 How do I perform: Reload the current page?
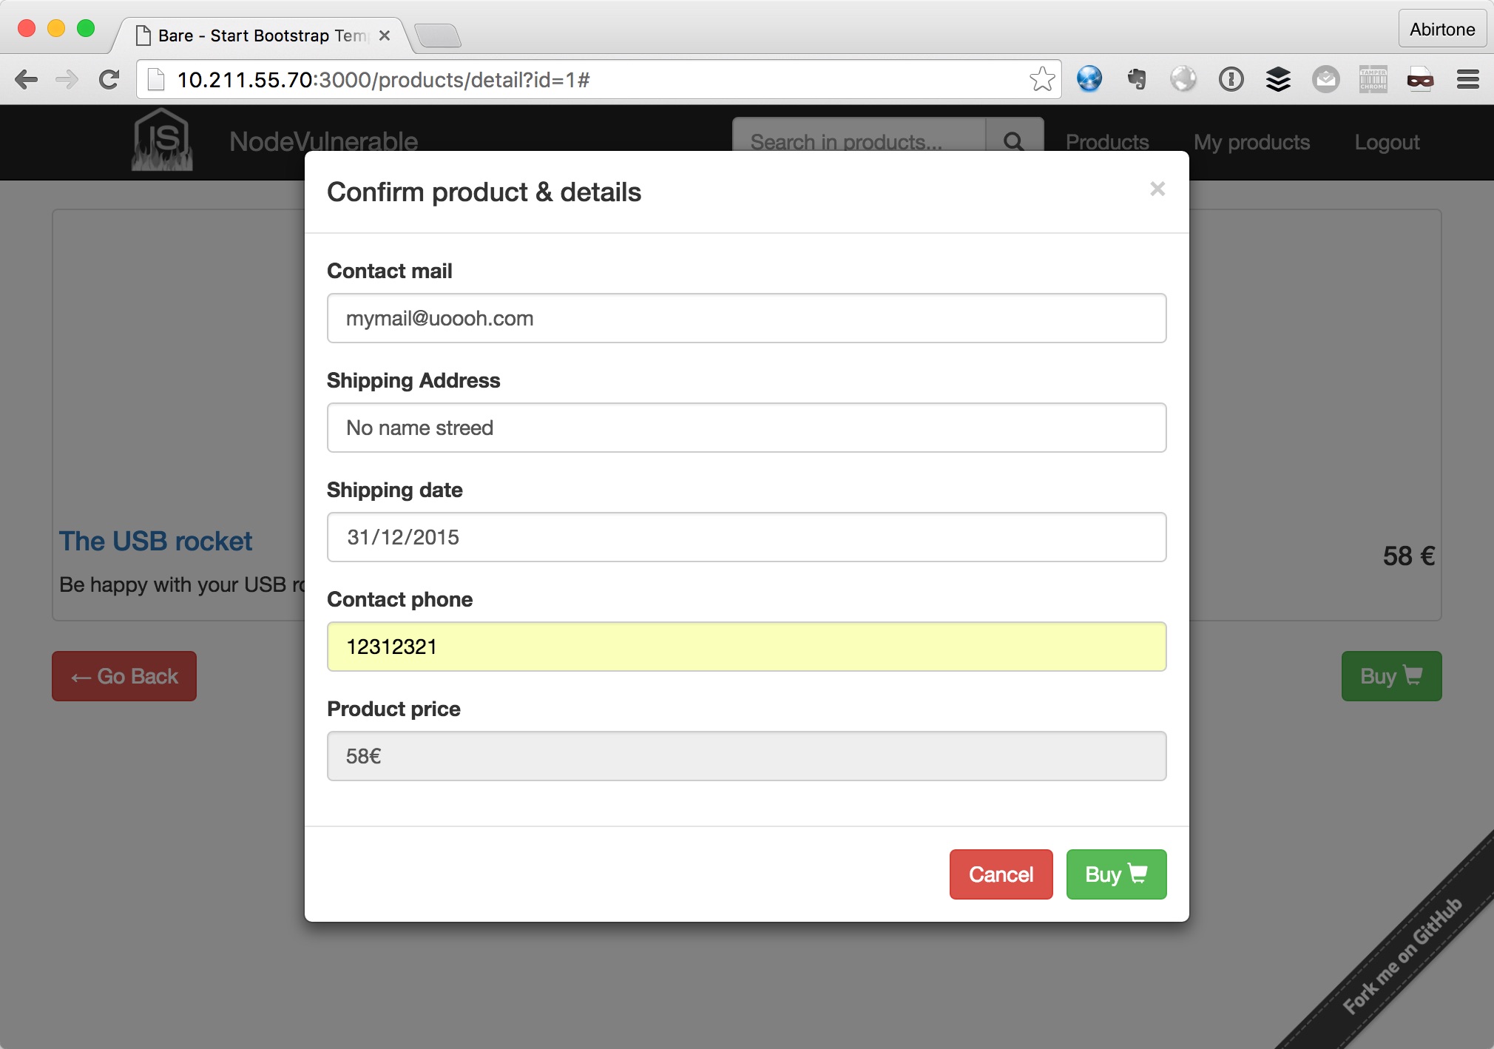pos(109,78)
